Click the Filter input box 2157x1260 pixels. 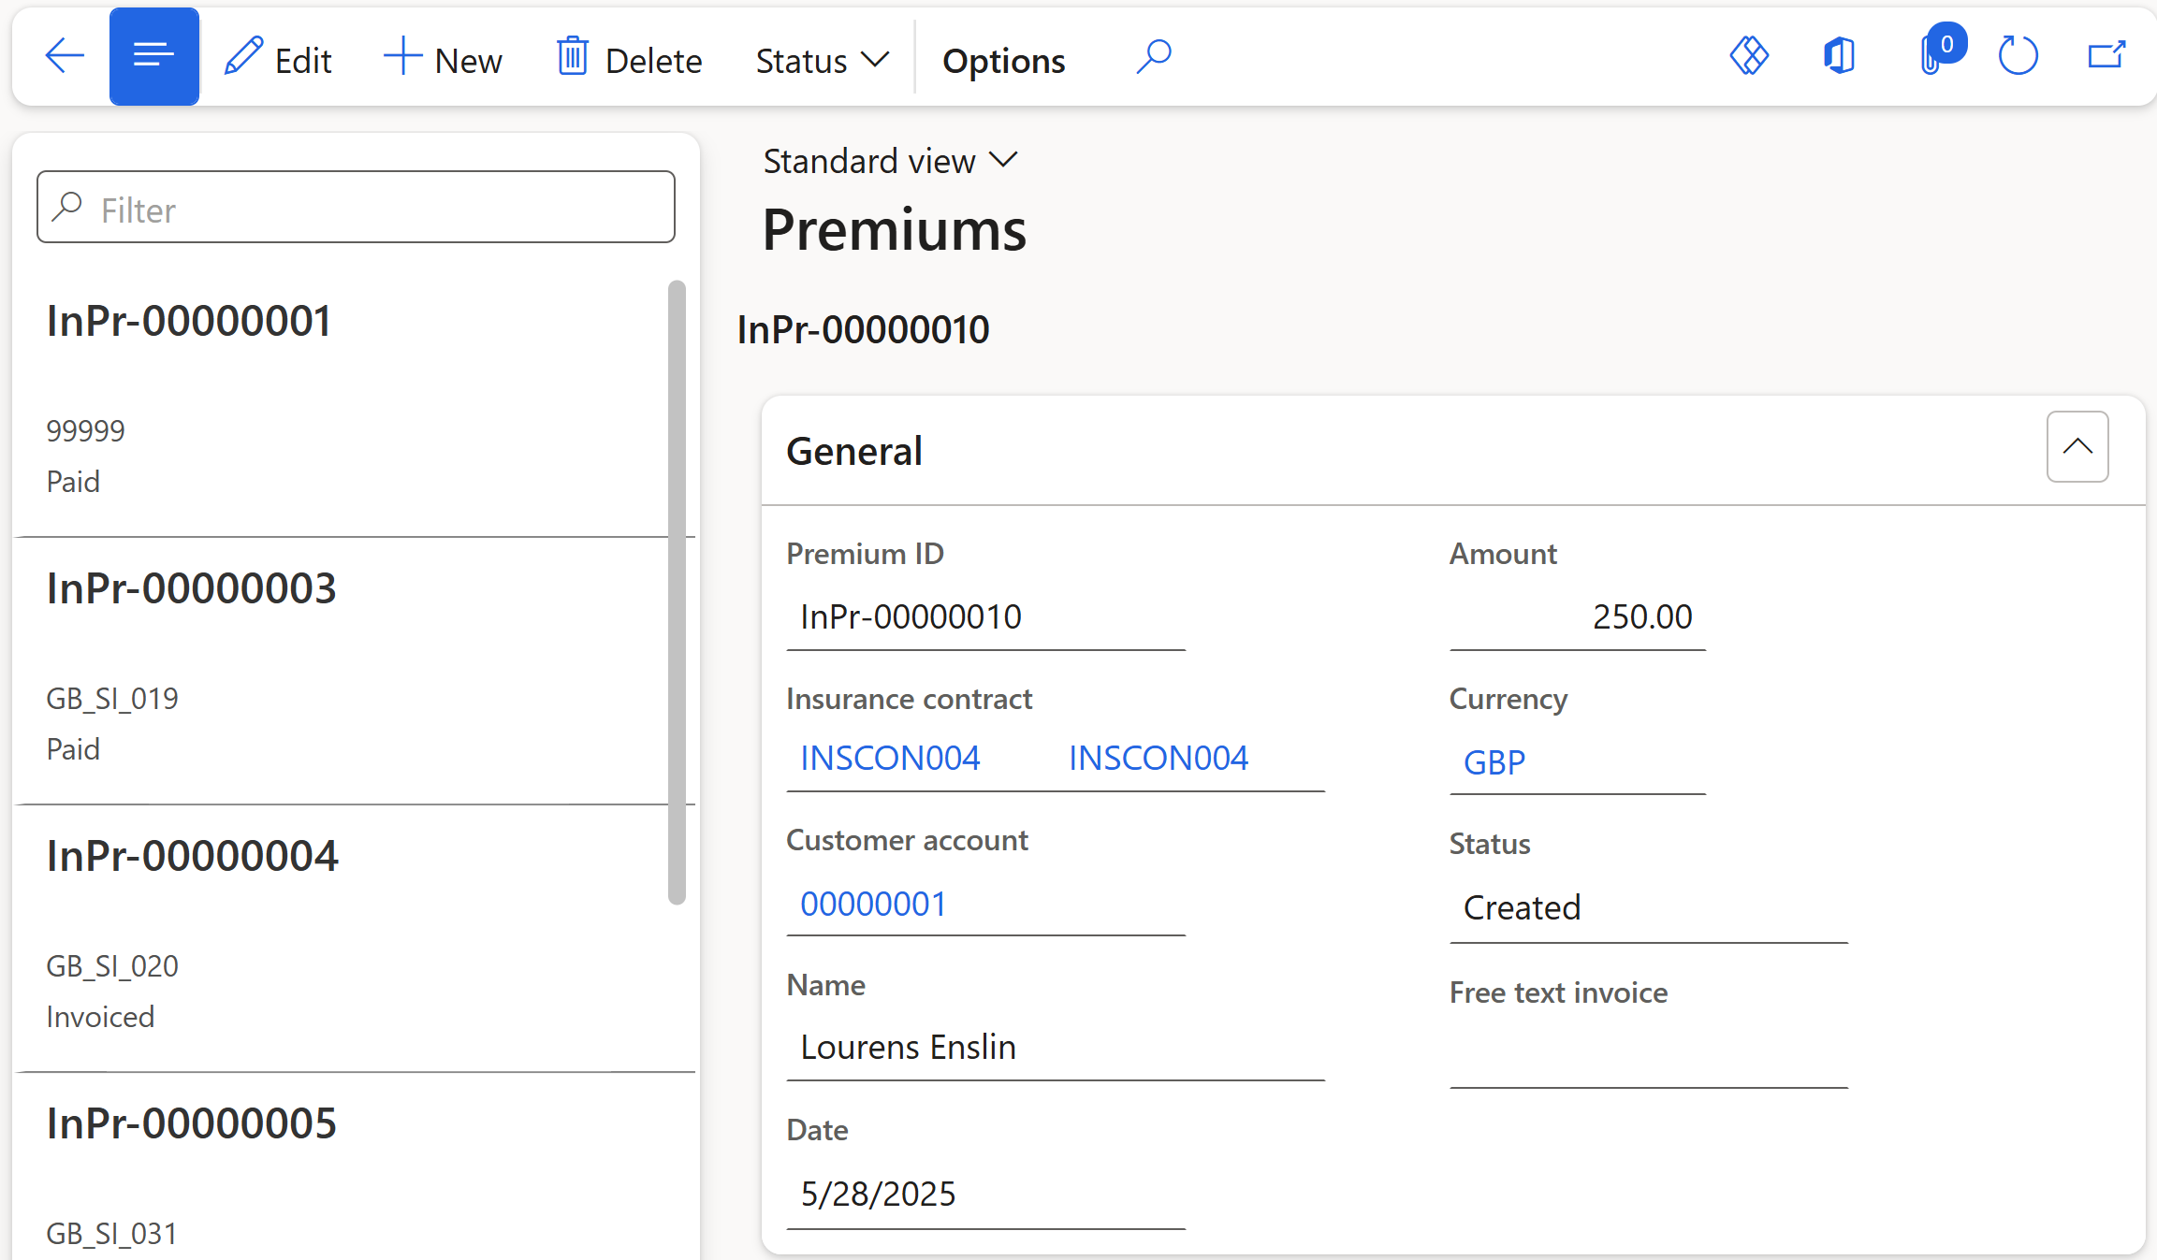pos(356,208)
